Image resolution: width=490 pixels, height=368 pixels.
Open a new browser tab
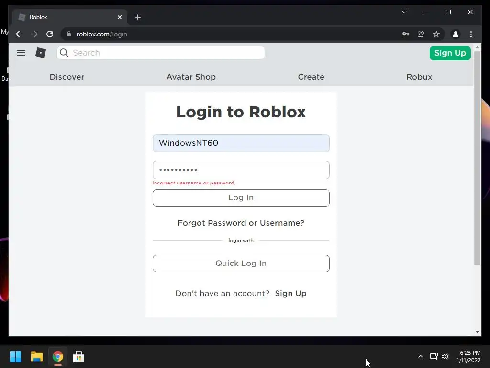pyautogui.click(x=138, y=17)
